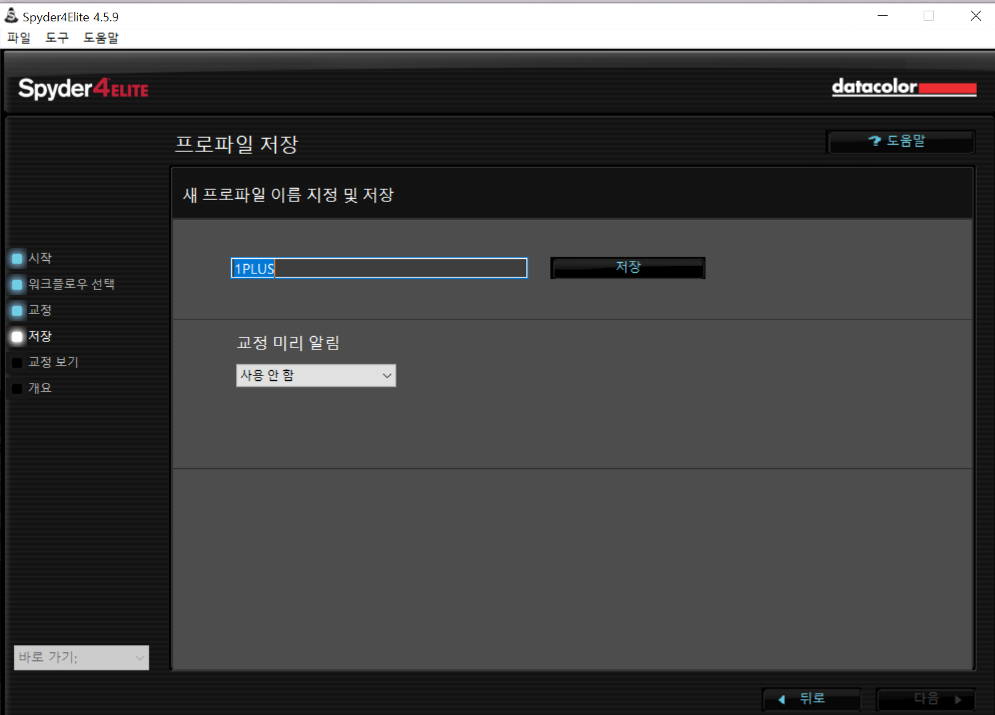Open the 파일 menu
The height and width of the screenshot is (715, 995).
[x=19, y=38]
